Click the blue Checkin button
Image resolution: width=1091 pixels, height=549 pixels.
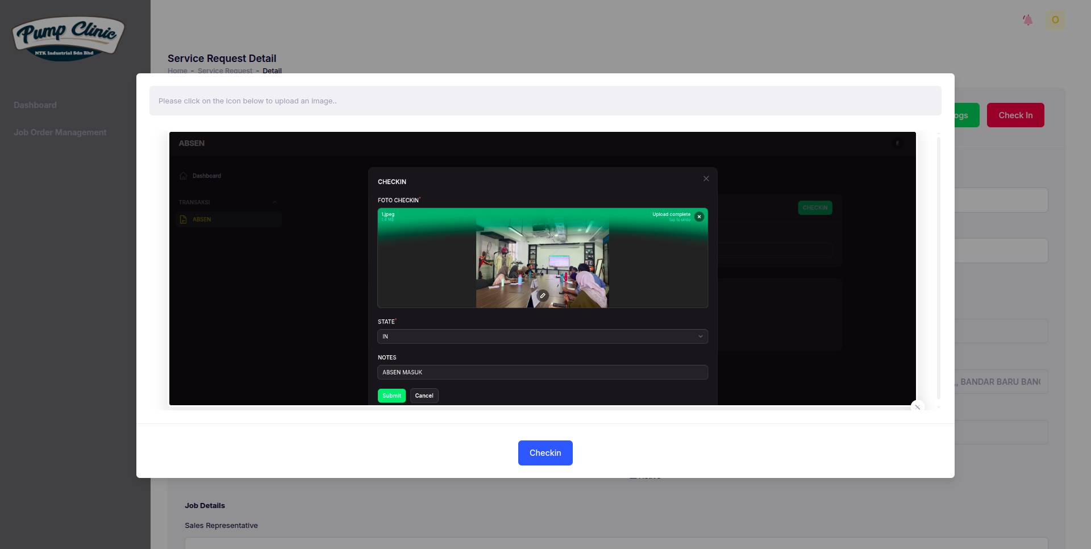click(545, 453)
